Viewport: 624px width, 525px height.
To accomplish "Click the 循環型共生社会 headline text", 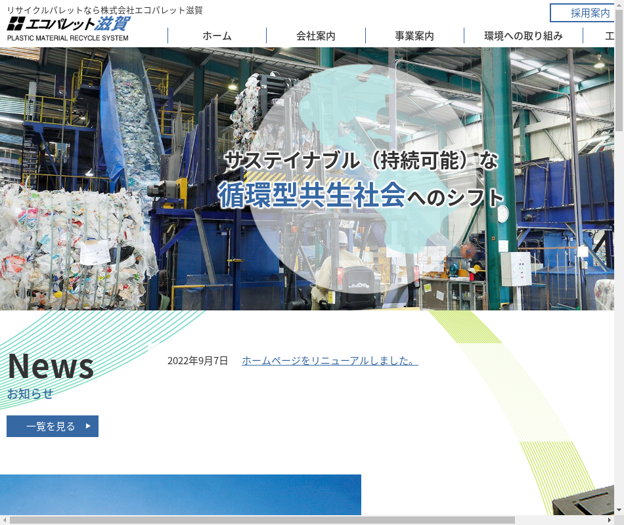I will tap(312, 196).
